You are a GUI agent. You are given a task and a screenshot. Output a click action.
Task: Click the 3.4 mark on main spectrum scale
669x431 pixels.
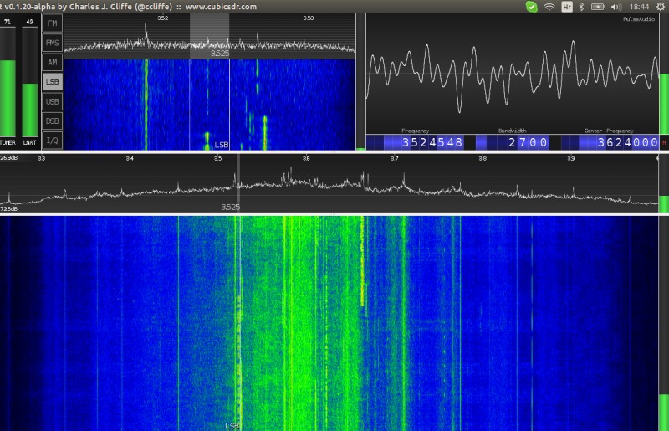click(130, 158)
